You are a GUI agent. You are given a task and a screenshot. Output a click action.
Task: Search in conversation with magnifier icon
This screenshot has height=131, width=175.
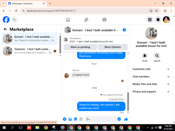157,56
